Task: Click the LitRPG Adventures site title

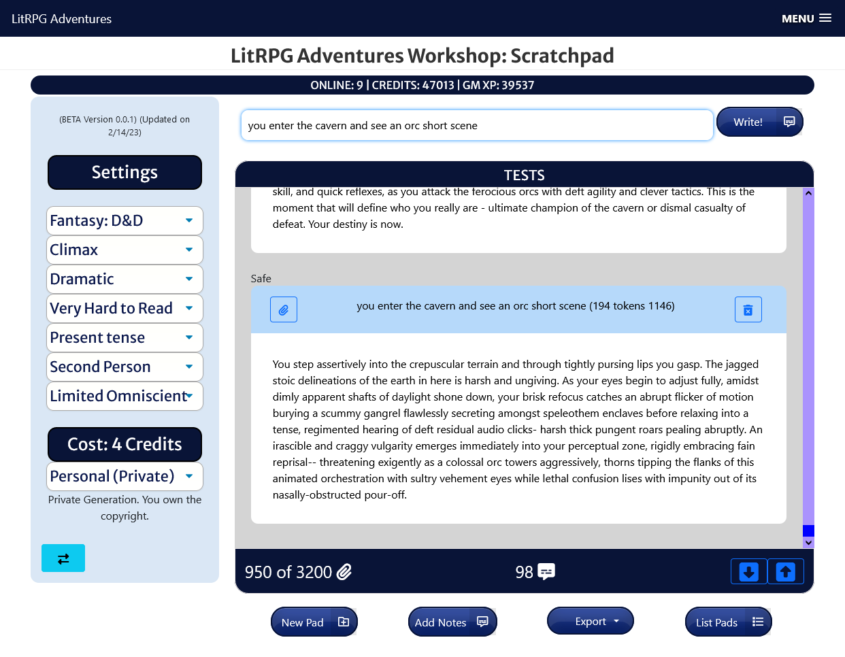Action: pos(61,19)
